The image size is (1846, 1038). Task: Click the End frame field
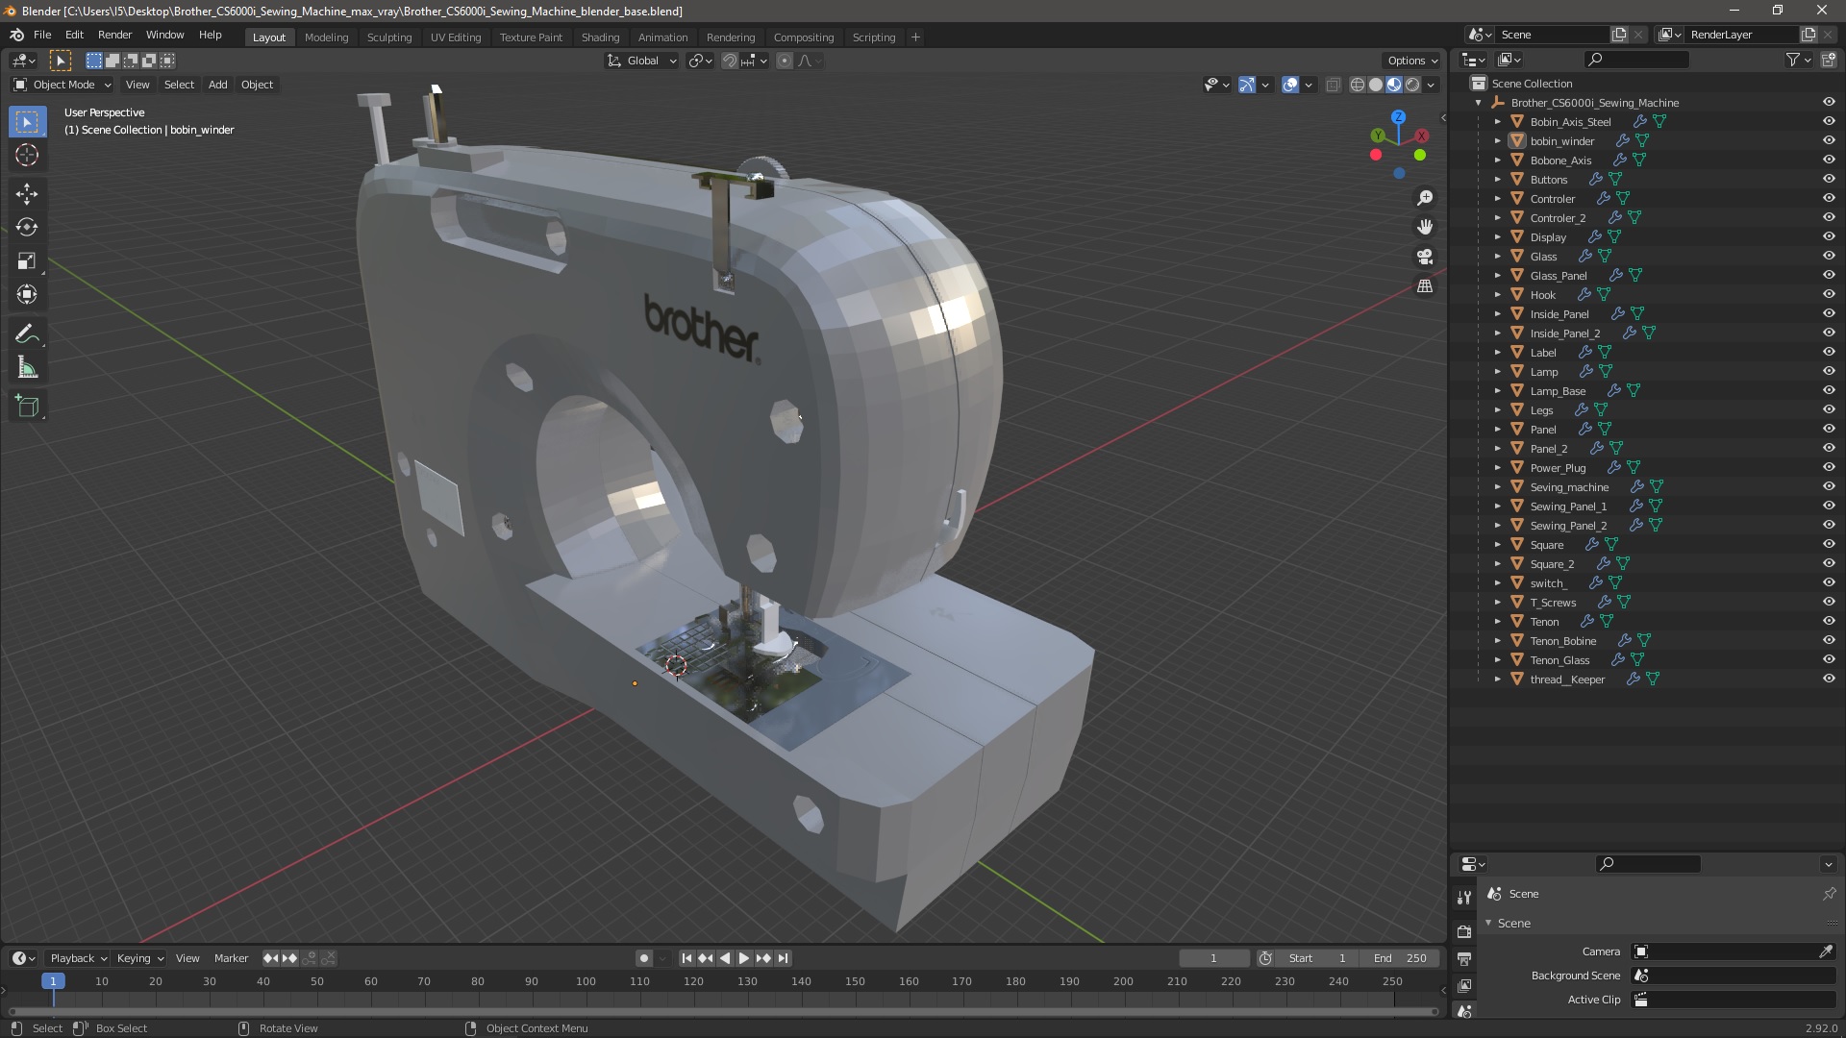(x=1400, y=958)
